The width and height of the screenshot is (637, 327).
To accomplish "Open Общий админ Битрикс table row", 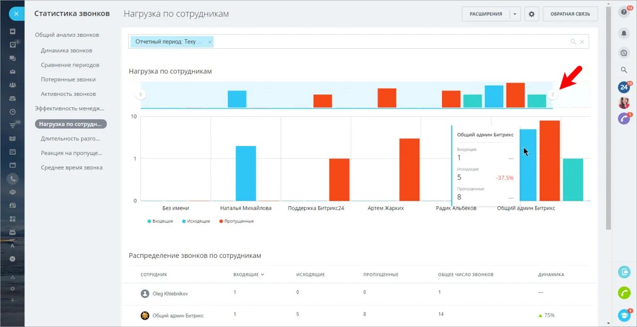I will pyautogui.click(x=359, y=315).
